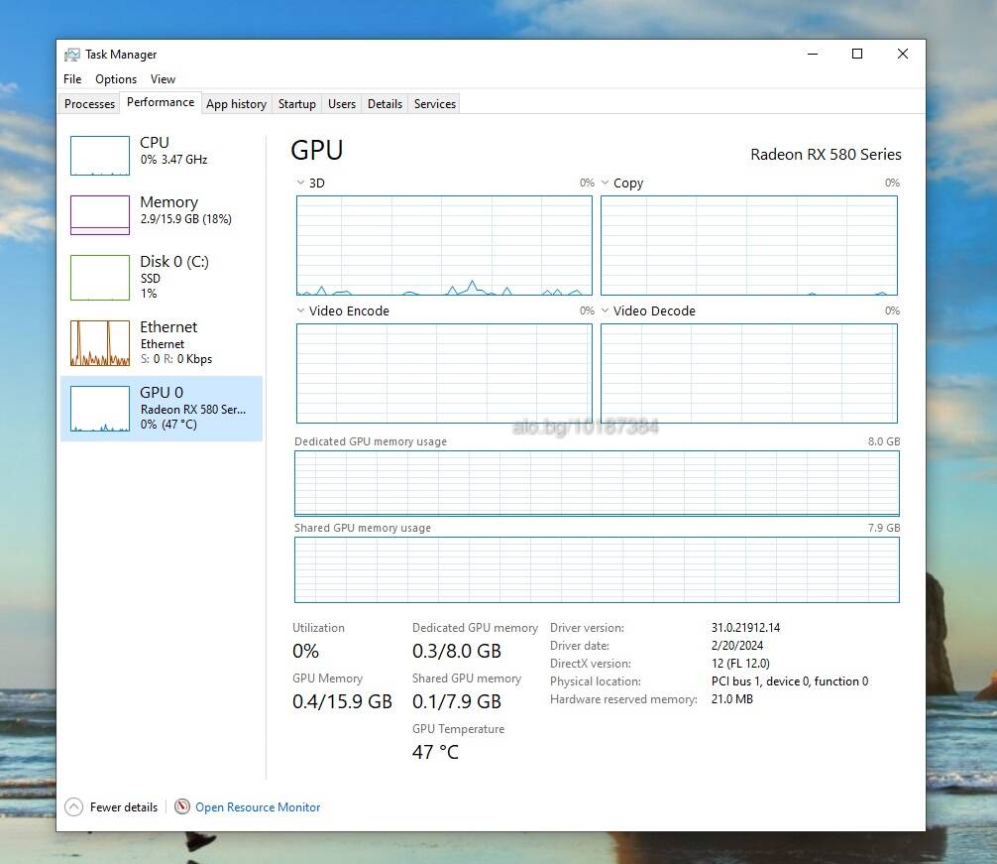Click the Radeon RX 580 Series title

pyautogui.click(x=826, y=155)
